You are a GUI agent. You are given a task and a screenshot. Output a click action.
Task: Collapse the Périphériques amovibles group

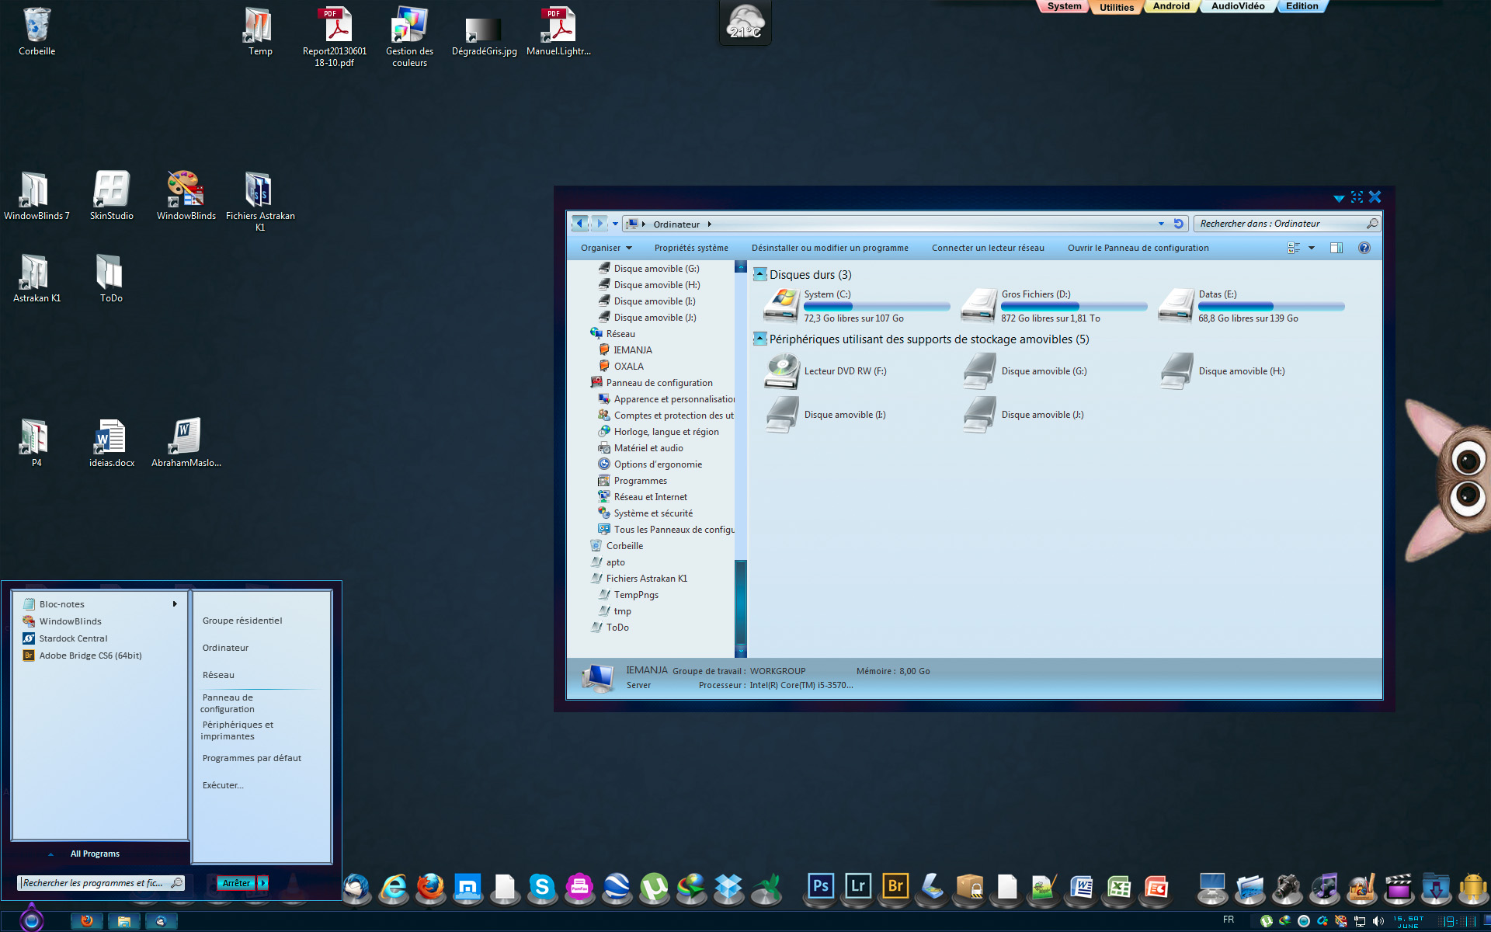pyautogui.click(x=760, y=339)
